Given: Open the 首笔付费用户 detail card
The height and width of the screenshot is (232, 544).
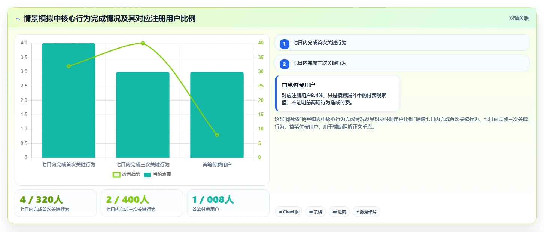Looking at the screenshot, I should click(x=337, y=93).
